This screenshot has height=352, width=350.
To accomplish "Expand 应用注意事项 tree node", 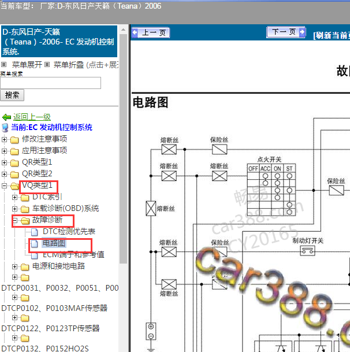I will [x=4, y=151].
